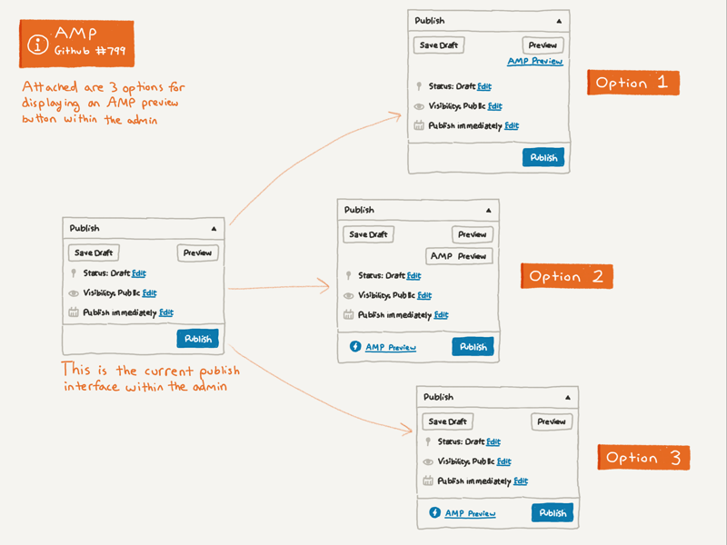Click Publish title of Option 3 panel
The width and height of the screenshot is (727, 545).
(x=438, y=397)
